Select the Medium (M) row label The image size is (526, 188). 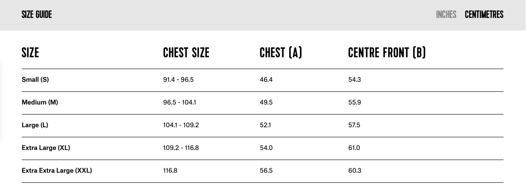(40, 102)
